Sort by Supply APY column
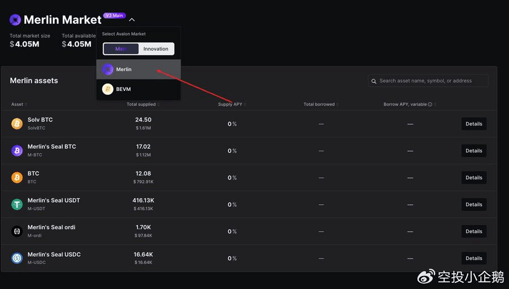Image resolution: width=509 pixels, height=289 pixels. tap(232, 104)
